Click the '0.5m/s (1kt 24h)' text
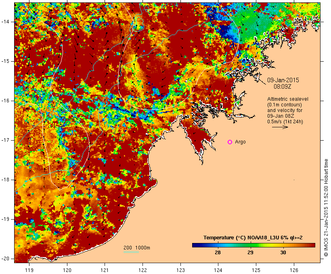331x274 pixels. point(285,122)
